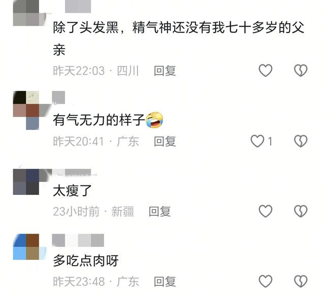The image size is (325, 298).
Task: Dislike the 四川 comment with broken heart
Action: click(x=301, y=71)
